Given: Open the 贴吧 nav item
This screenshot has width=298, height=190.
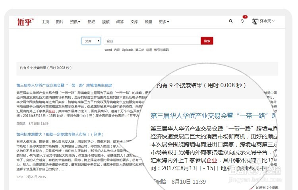Looking at the screenshot, I should [91, 22].
